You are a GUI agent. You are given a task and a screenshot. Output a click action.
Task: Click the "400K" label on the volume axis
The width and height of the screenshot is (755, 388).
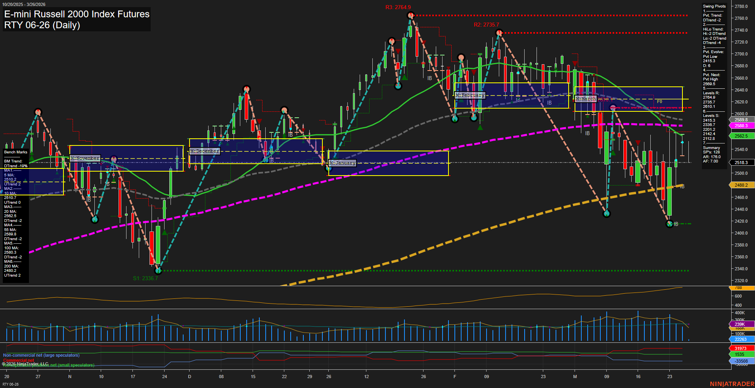coord(740,313)
